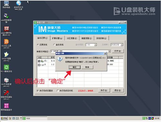Select the Restore System radio button

[x=38, y=45]
